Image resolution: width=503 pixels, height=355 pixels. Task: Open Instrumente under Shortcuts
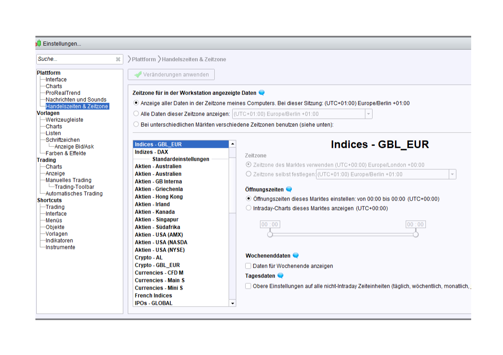[x=61, y=248]
